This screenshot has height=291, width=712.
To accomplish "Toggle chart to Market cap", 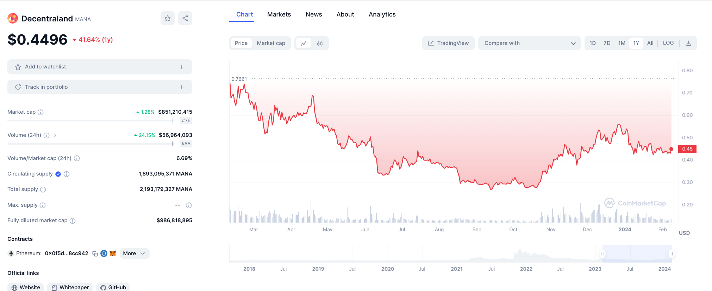I will pyautogui.click(x=271, y=43).
